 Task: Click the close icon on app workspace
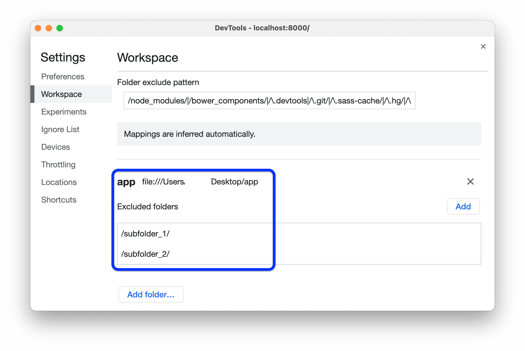(470, 181)
